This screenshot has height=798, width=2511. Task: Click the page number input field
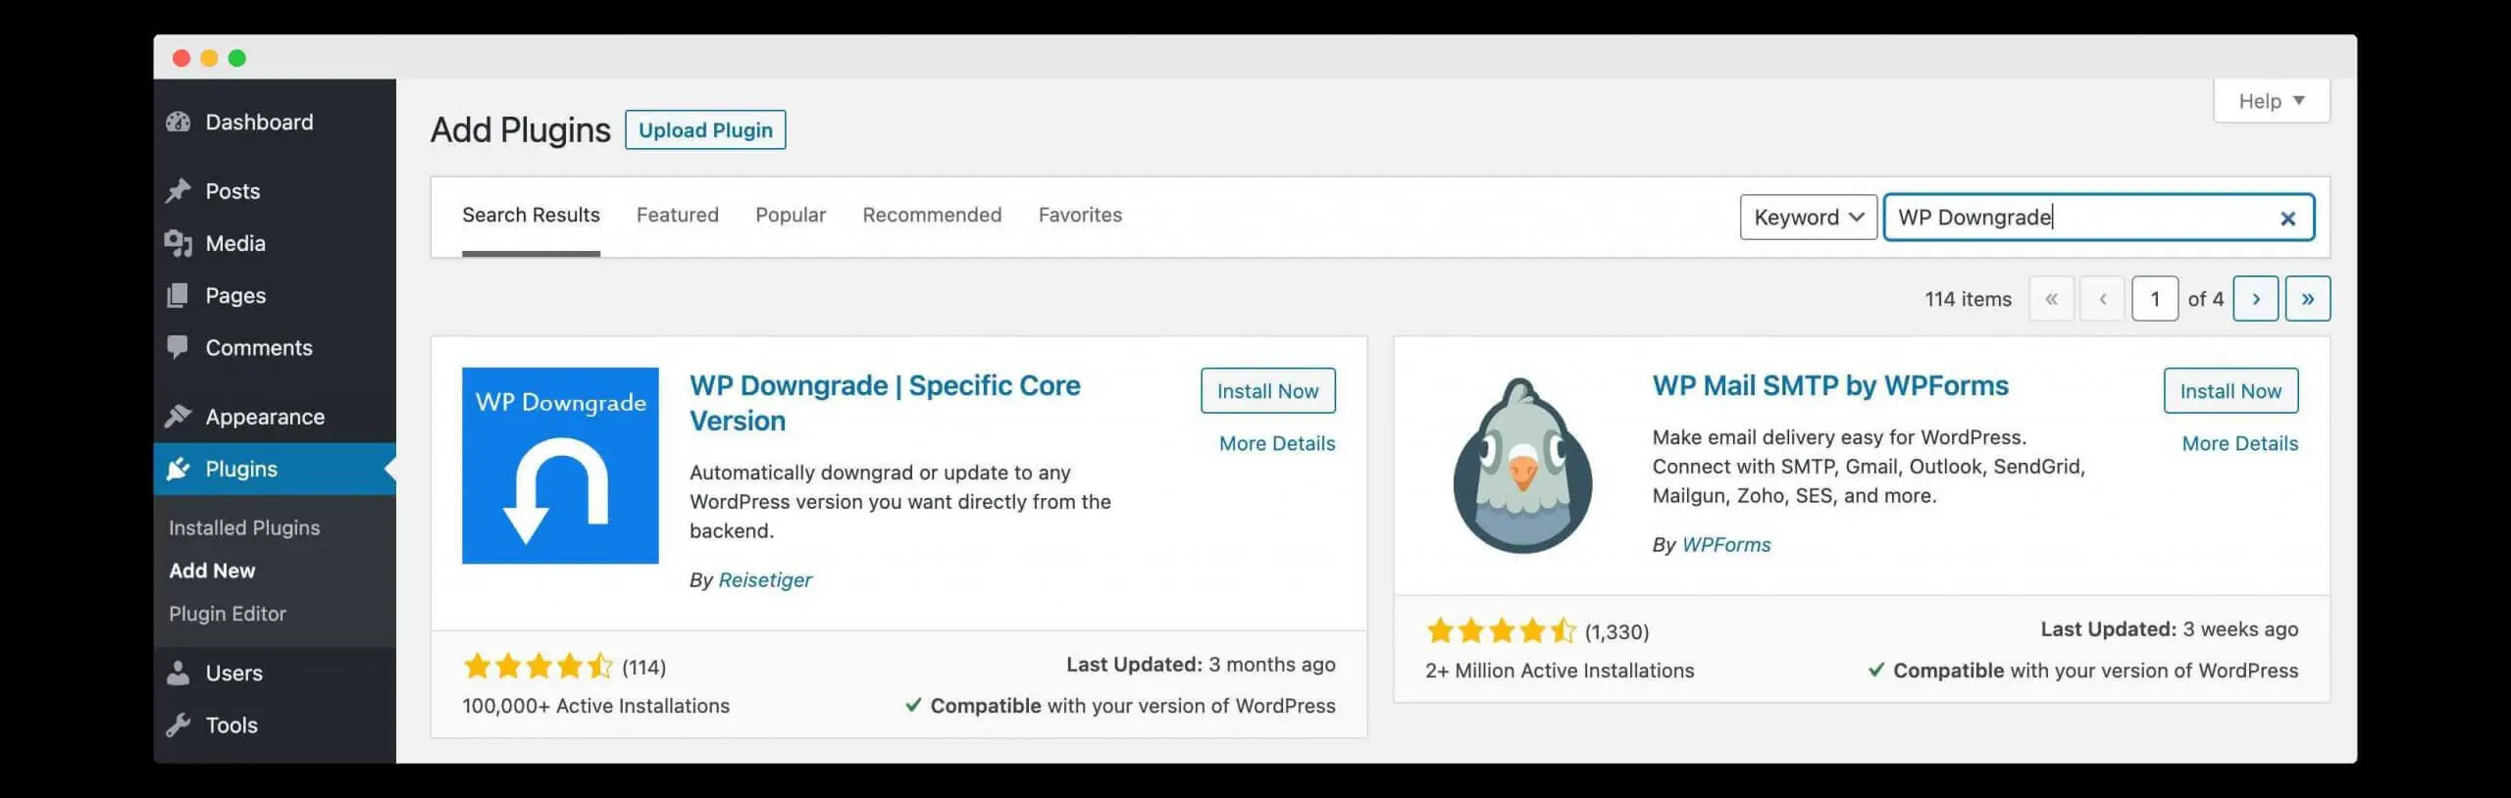[x=2155, y=298]
